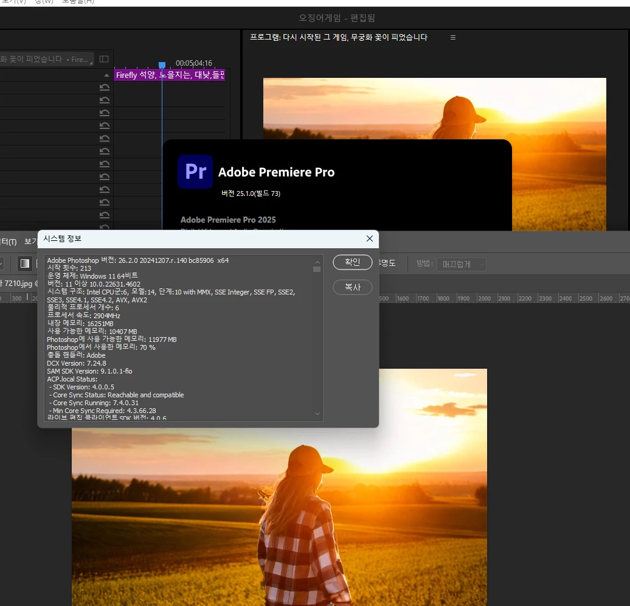Viewport: 630px width, 606px height.
Task: Close the 시스템 정보 dialog with the X
Action: pyautogui.click(x=370, y=239)
